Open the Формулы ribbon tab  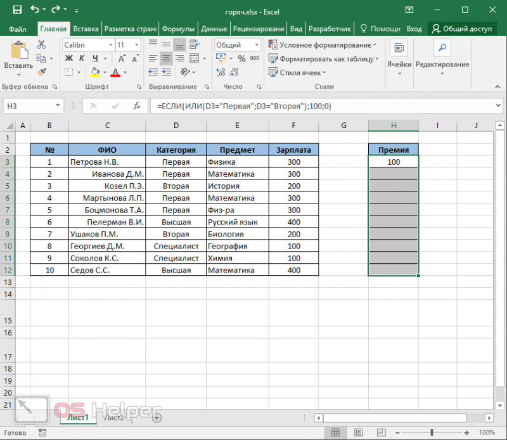pos(178,29)
